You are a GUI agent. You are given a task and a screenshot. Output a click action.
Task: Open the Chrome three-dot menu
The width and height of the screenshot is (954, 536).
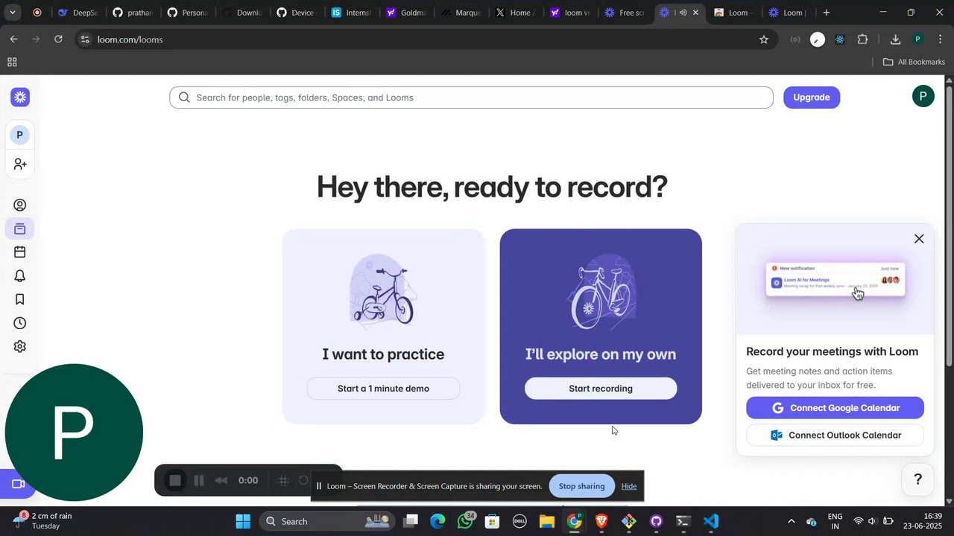(x=940, y=39)
